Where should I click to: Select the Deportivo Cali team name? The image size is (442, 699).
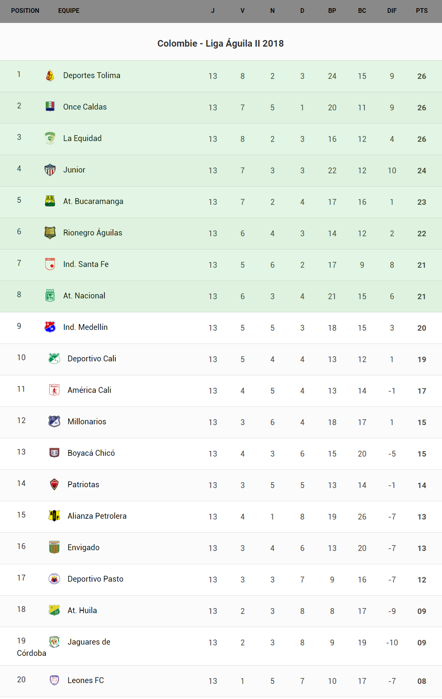[x=92, y=359]
